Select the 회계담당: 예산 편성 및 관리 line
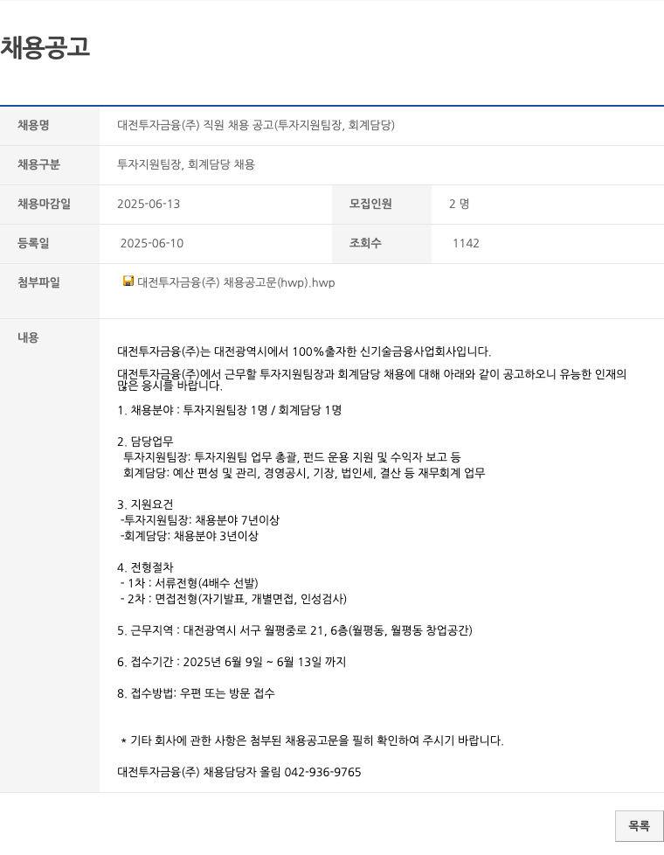 (304, 473)
